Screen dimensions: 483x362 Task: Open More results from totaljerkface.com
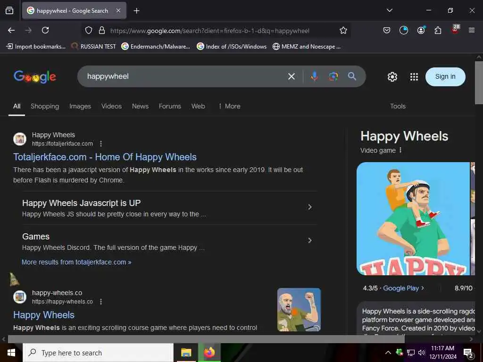click(76, 262)
